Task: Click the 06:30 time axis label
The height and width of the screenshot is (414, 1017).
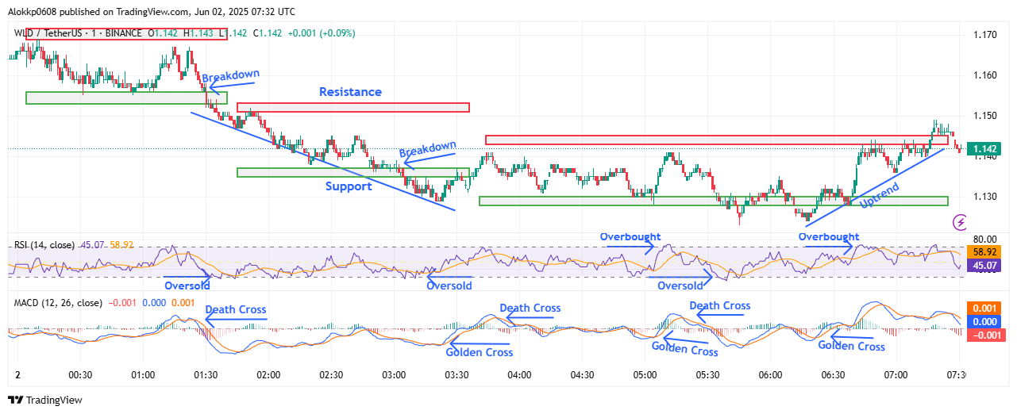Action: point(833,374)
